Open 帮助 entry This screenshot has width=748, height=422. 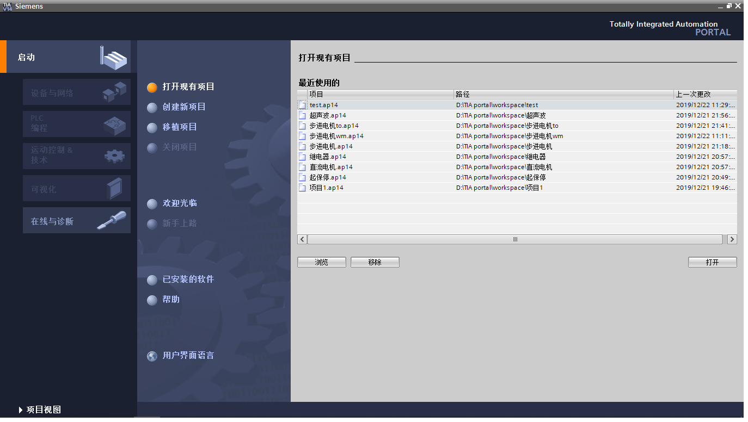pos(171,300)
